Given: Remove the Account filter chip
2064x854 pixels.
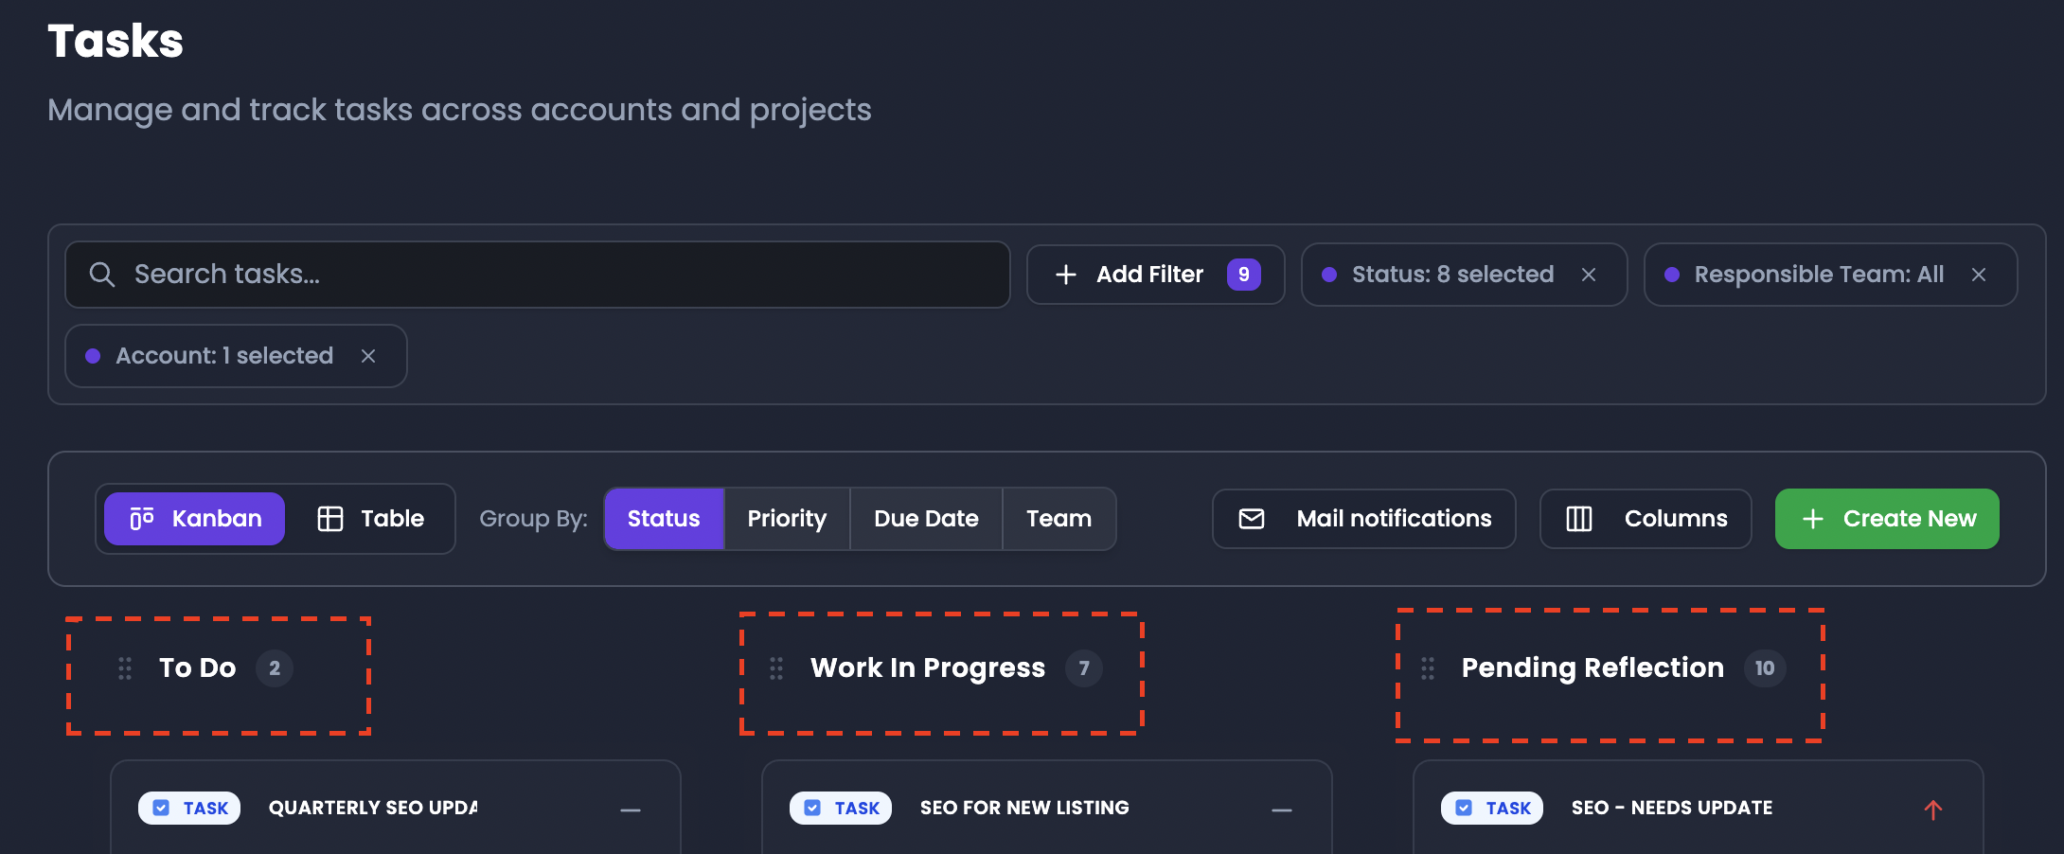Looking at the screenshot, I should click(368, 356).
